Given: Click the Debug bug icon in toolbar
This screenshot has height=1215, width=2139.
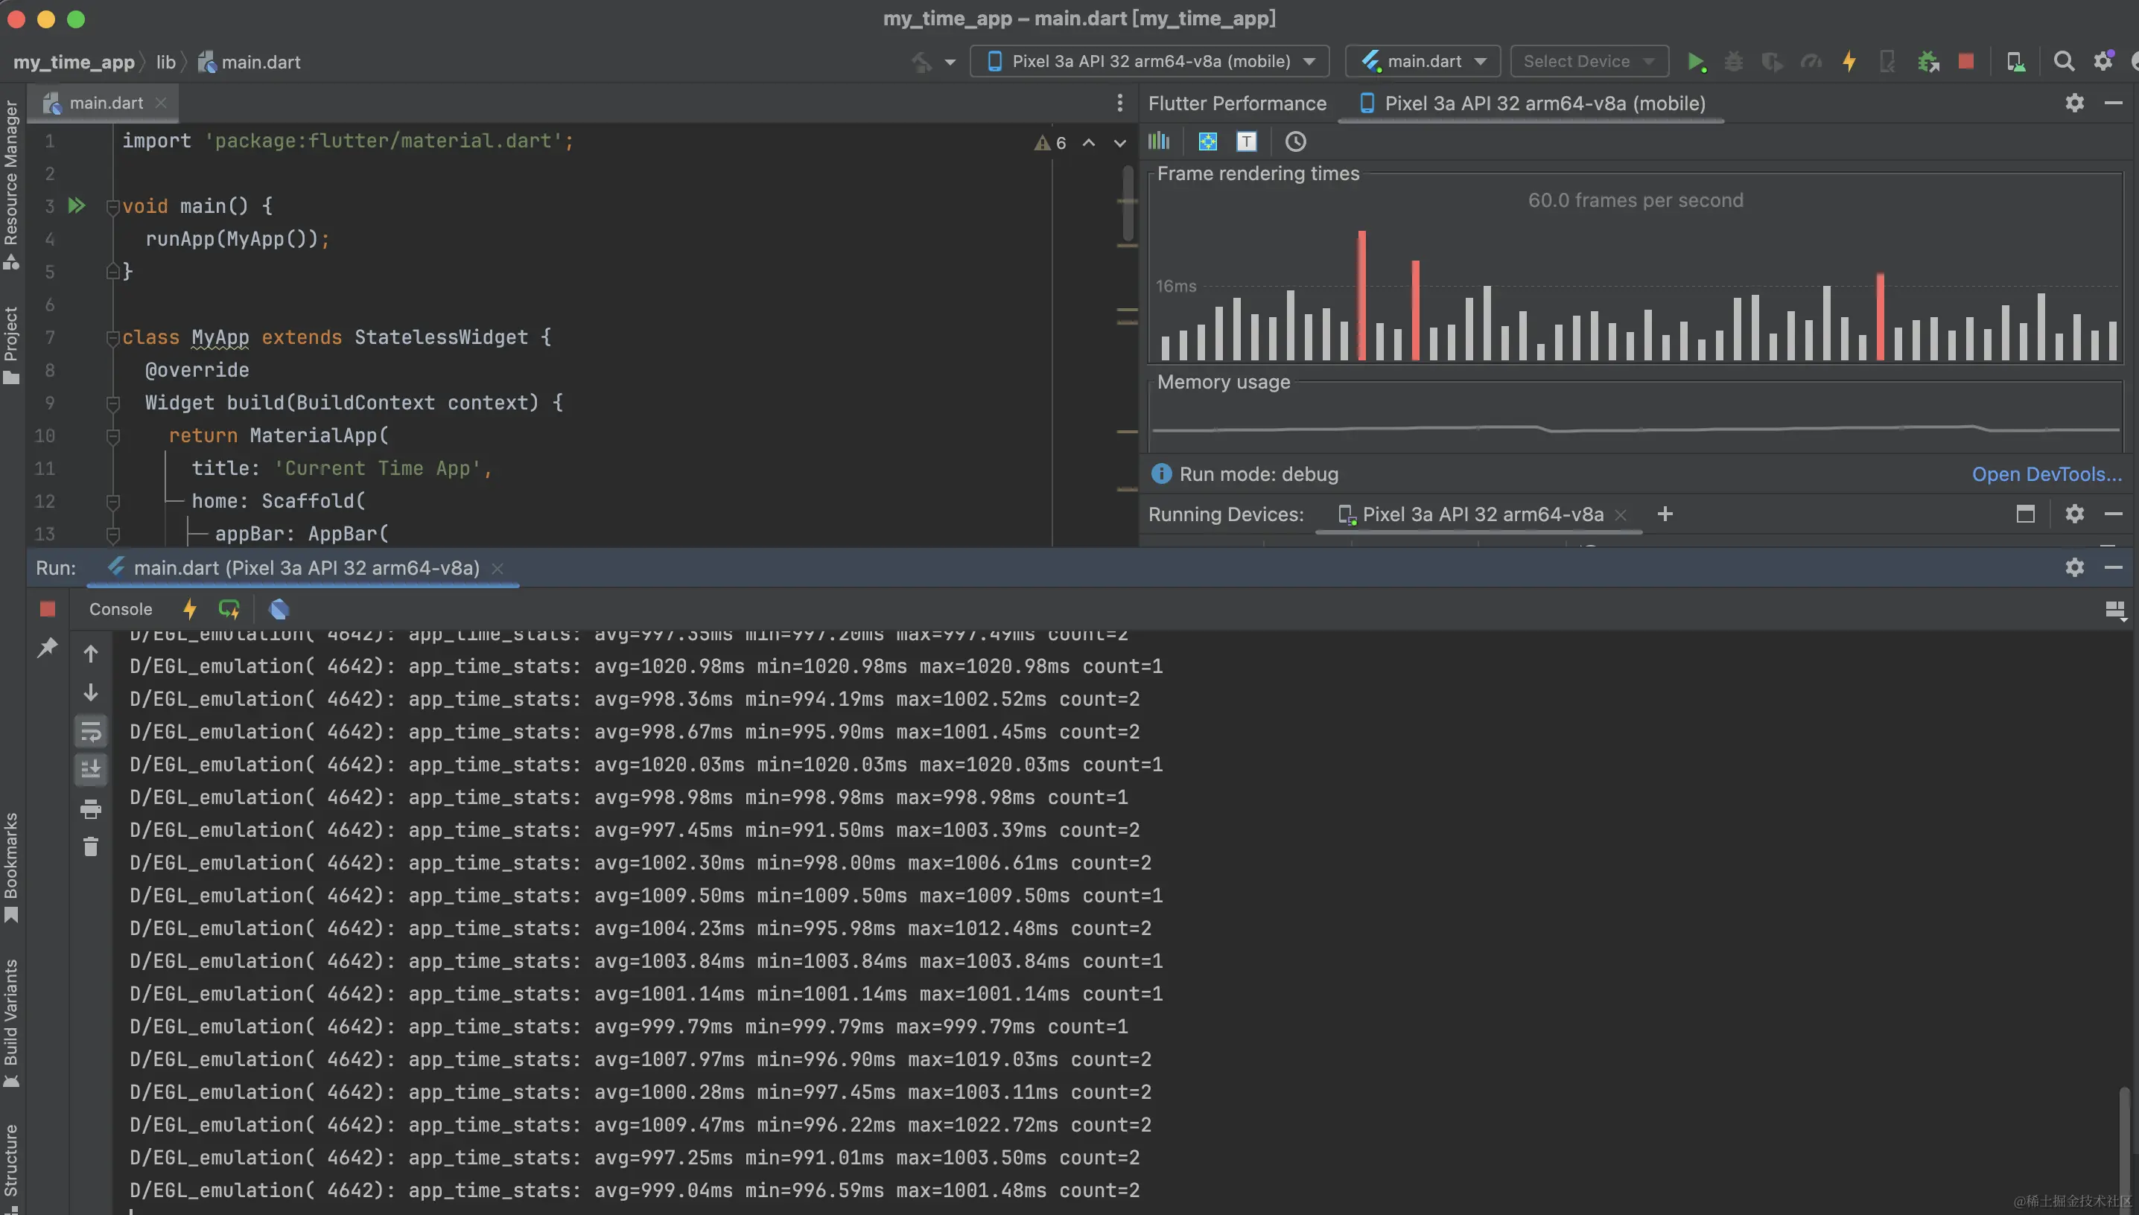Looking at the screenshot, I should pos(1733,62).
